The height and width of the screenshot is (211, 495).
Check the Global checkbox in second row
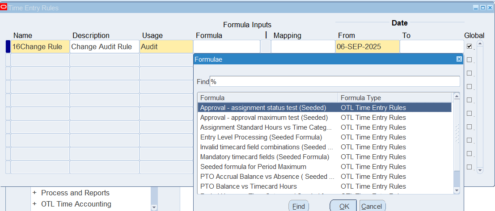click(469, 59)
